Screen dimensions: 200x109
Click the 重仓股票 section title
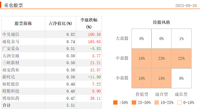point(13,5)
